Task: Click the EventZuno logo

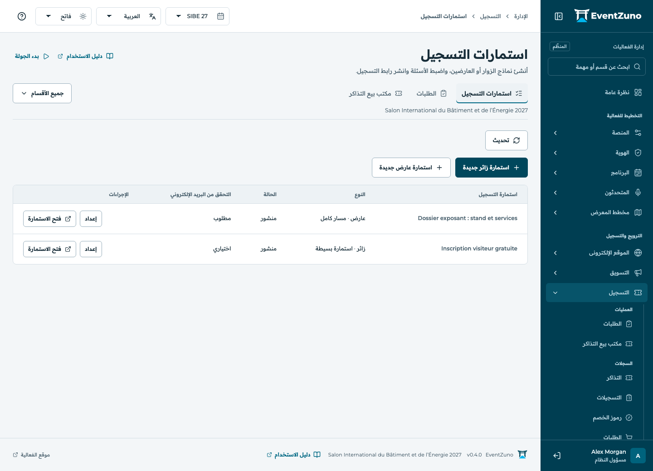Action: click(x=608, y=16)
